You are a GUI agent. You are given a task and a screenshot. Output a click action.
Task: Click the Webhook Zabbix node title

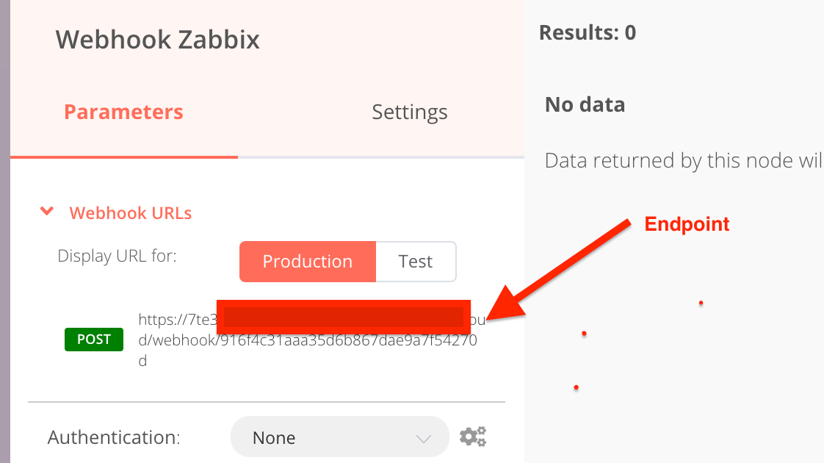[x=158, y=40]
